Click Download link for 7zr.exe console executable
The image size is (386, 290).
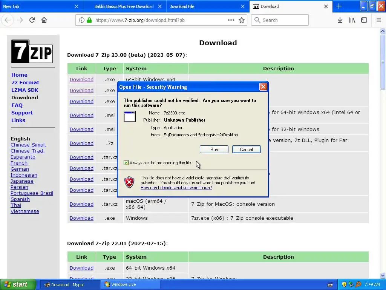click(81, 218)
